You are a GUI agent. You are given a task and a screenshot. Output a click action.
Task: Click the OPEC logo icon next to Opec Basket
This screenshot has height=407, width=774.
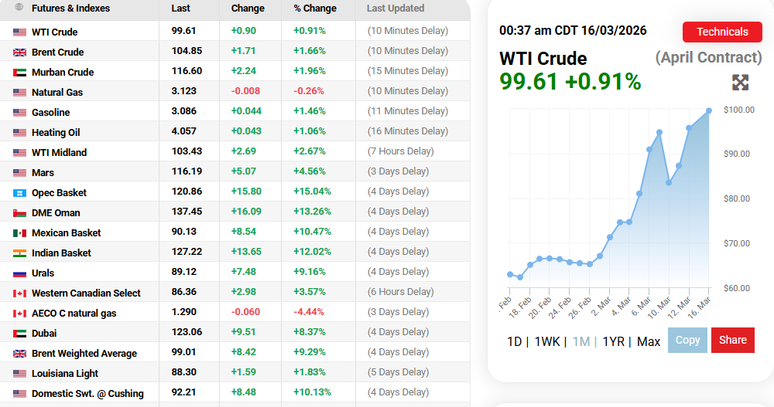[x=20, y=193]
